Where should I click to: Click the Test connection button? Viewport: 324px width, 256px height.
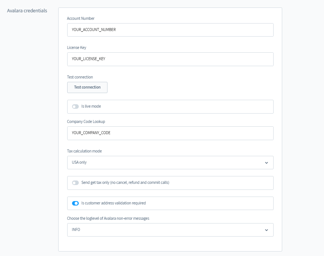pyautogui.click(x=87, y=87)
